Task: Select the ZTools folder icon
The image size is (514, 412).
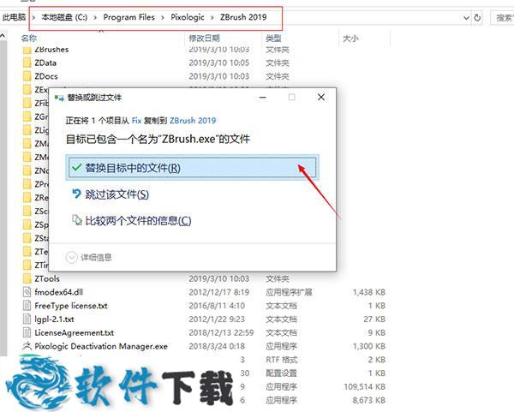Action: [x=27, y=278]
